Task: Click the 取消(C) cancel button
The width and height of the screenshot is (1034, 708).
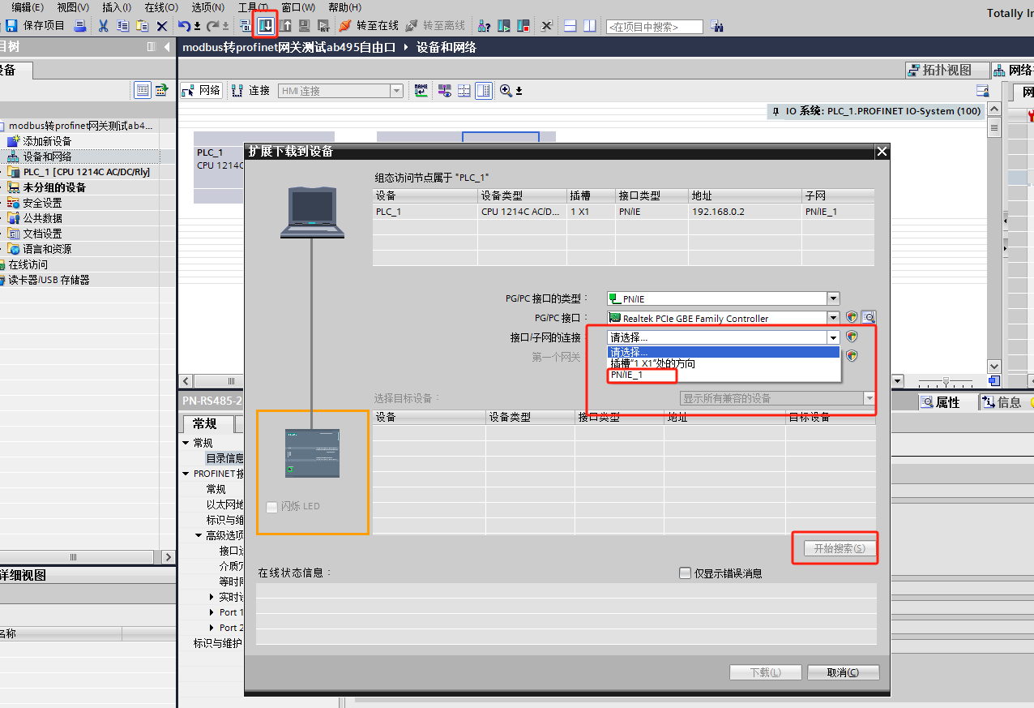Action: coord(843,672)
